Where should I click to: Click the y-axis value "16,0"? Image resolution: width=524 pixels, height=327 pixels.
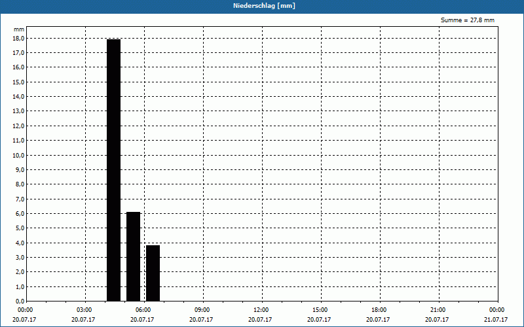pyautogui.click(x=19, y=67)
